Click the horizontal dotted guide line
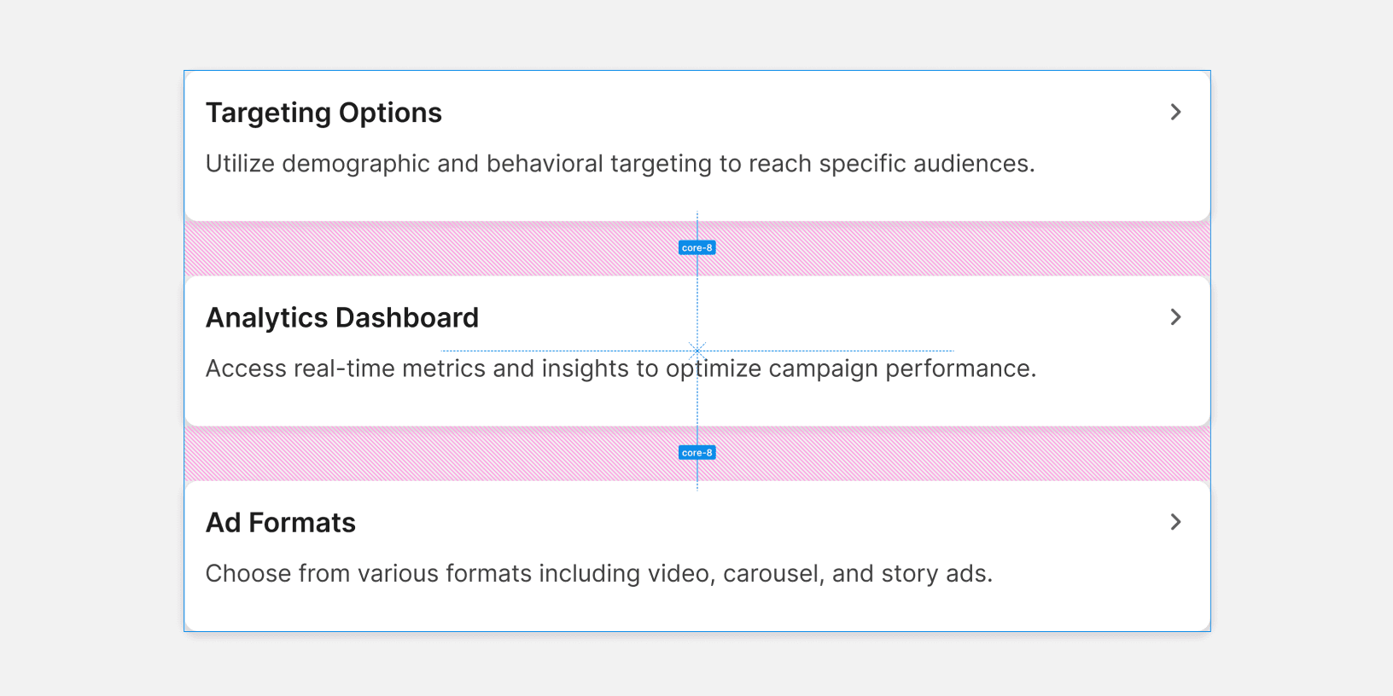 (x=555, y=351)
